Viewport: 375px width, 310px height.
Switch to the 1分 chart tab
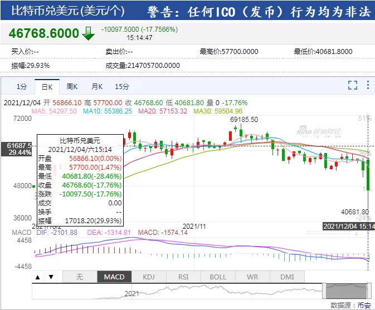point(22,86)
